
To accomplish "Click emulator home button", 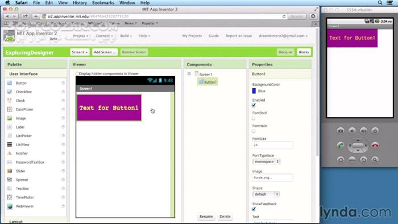I will click(x=341, y=160).
